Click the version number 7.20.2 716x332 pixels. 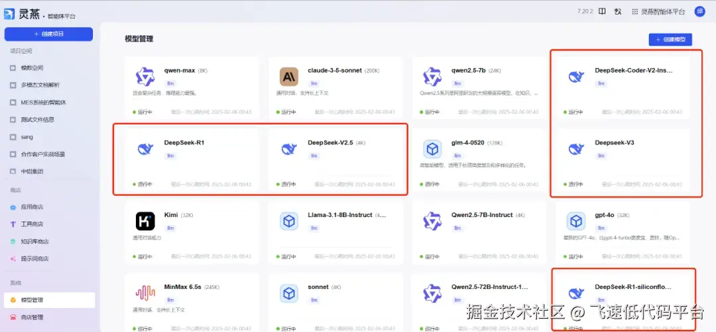pos(585,12)
